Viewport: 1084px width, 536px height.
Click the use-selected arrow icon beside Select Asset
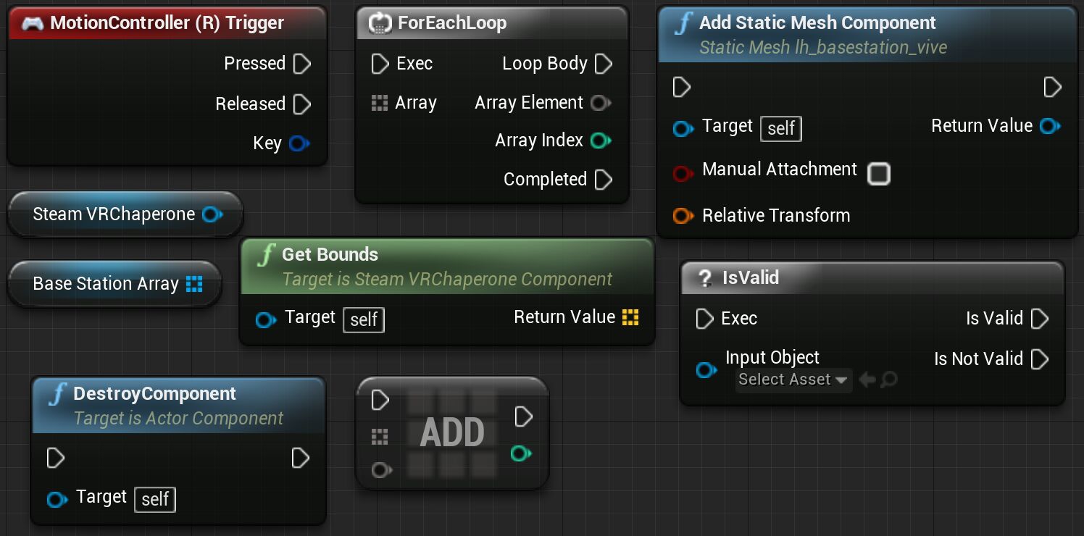click(x=867, y=380)
